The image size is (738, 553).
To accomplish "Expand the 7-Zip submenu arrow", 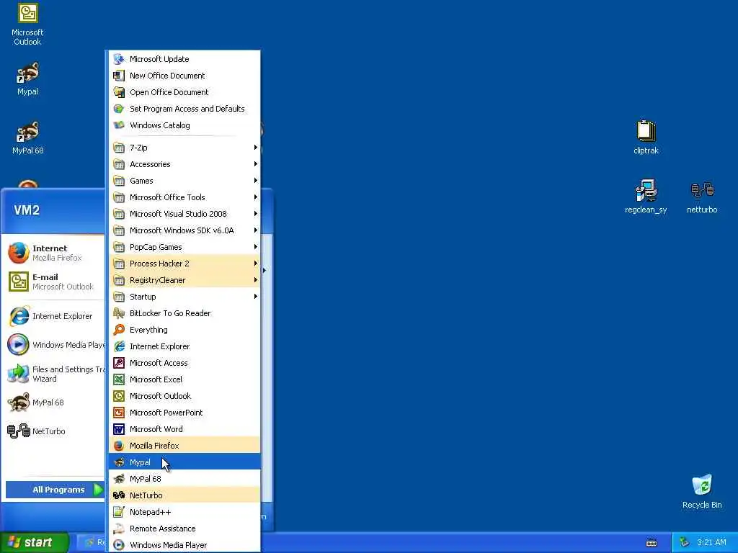I will [x=256, y=147].
